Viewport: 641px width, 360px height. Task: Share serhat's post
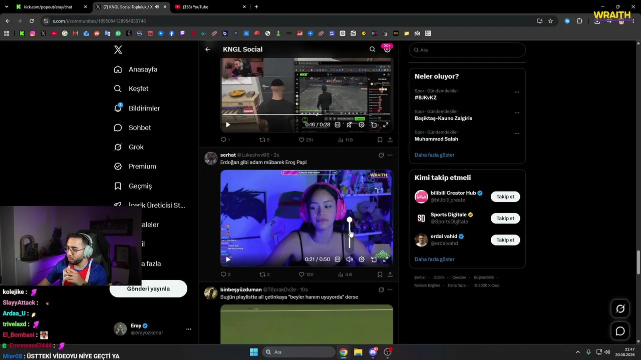(390, 274)
